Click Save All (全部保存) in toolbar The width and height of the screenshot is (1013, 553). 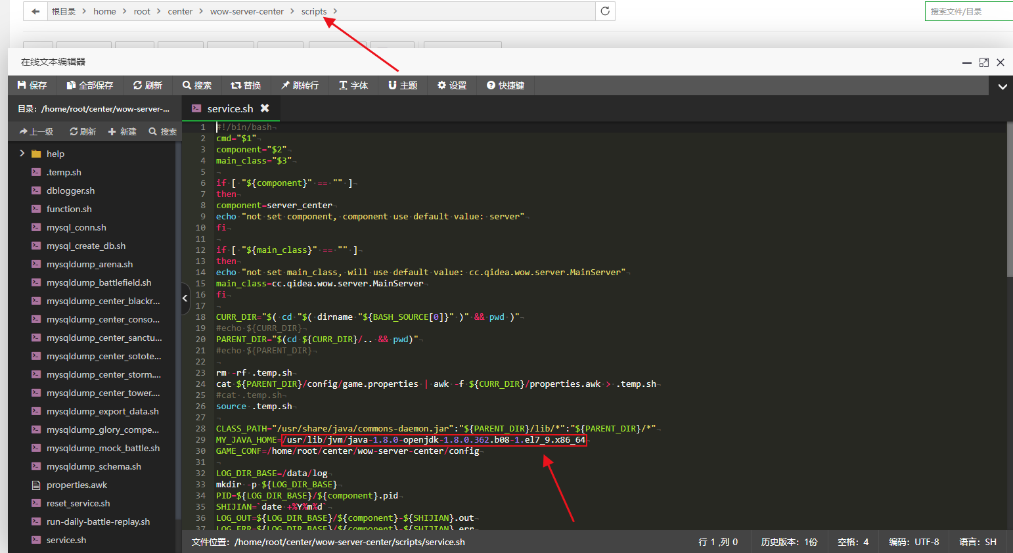point(90,85)
